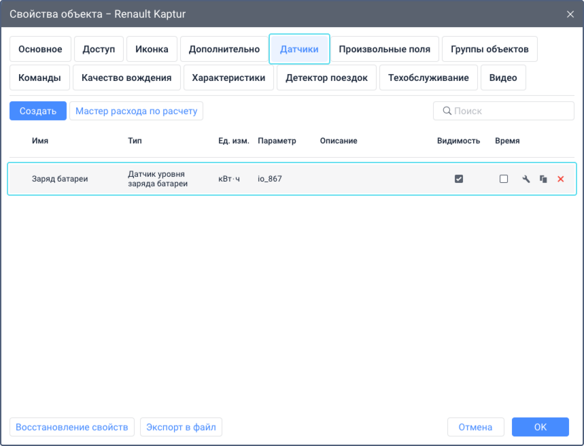Image resolution: width=584 pixels, height=446 pixels.
Task: Cancel with the Отмена button
Action: (x=476, y=427)
